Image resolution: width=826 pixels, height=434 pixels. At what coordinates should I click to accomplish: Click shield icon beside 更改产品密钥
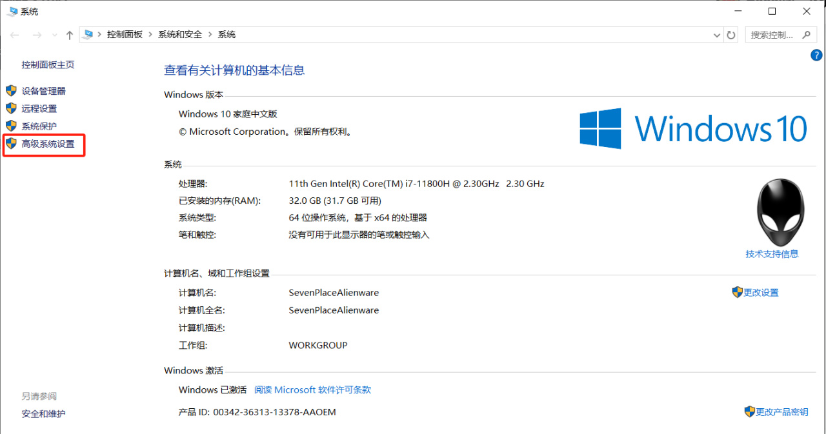(x=749, y=411)
